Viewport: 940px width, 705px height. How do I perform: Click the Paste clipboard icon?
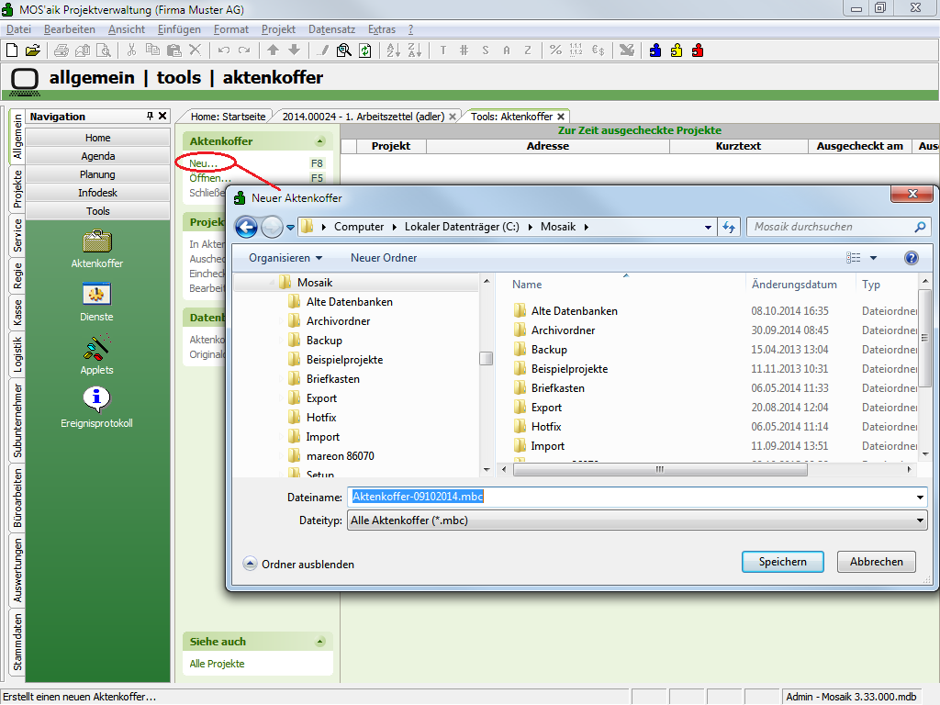173,50
